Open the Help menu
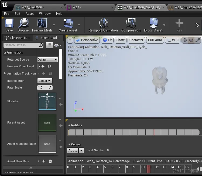This screenshot has height=176, width=202. coord(59,14)
